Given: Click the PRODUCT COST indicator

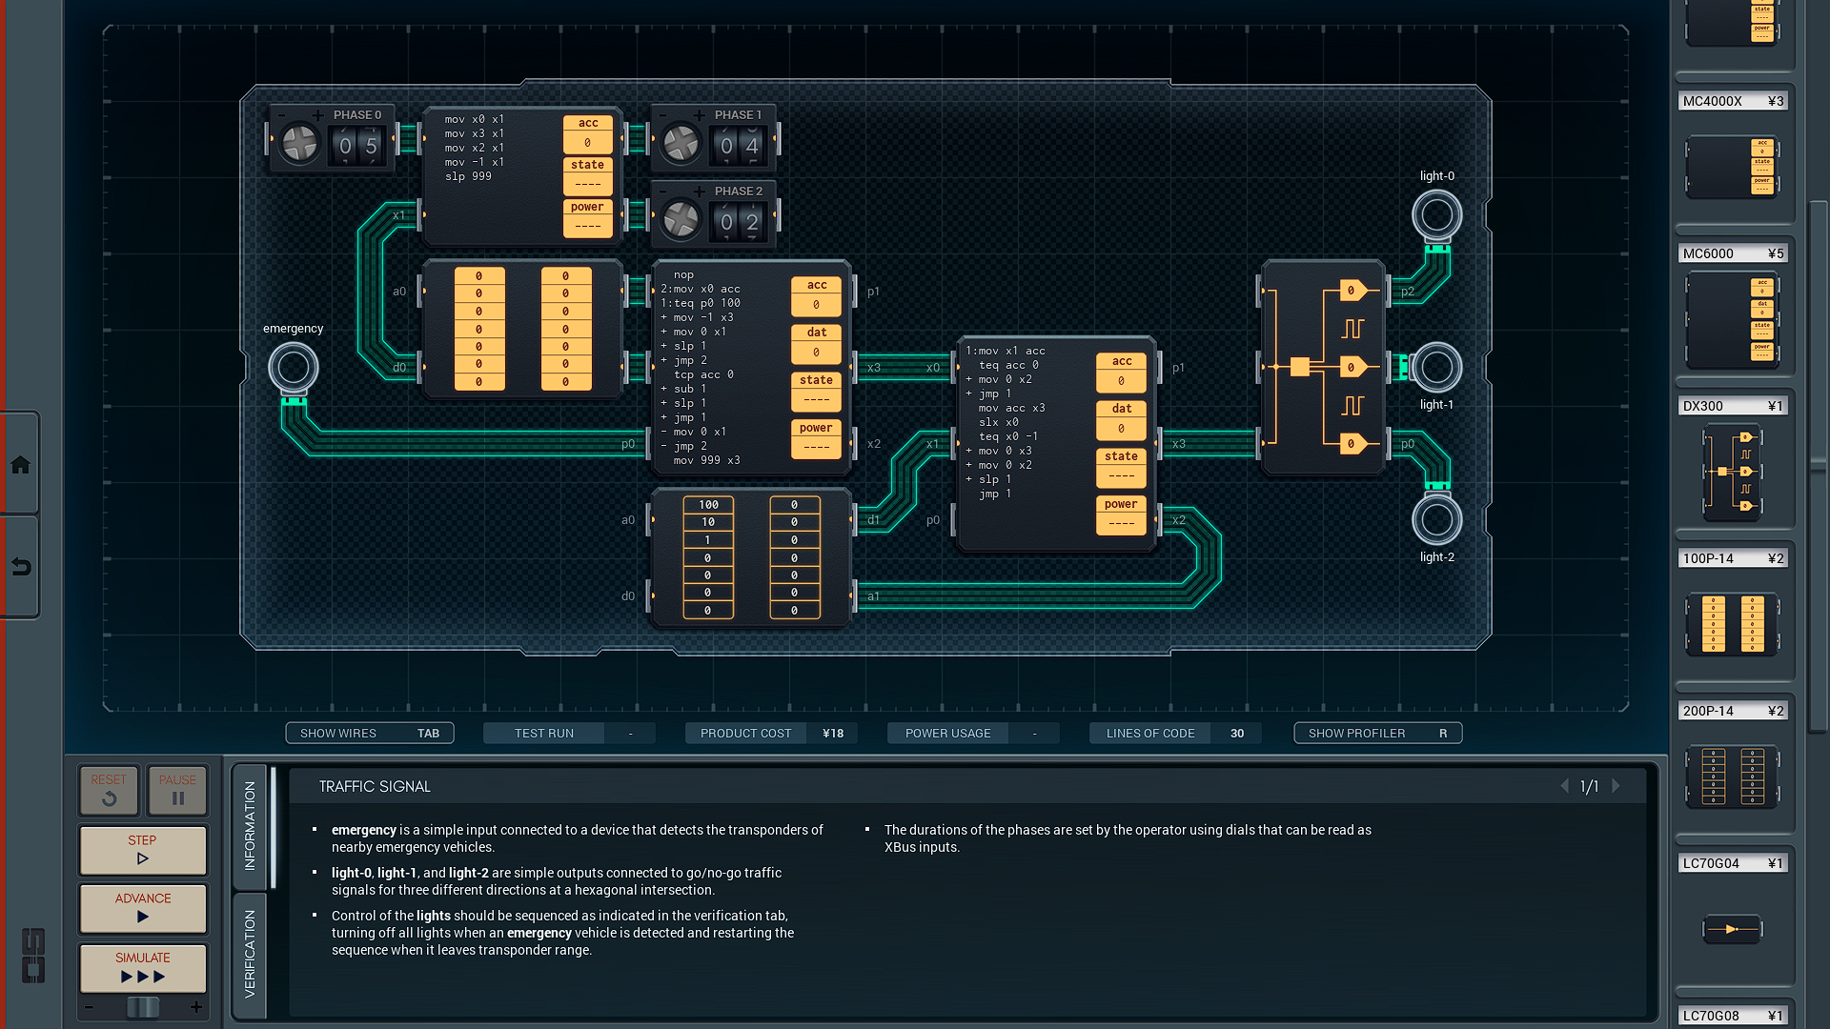Looking at the screenshot, I should pyautogui.click(x=771, y=733).
